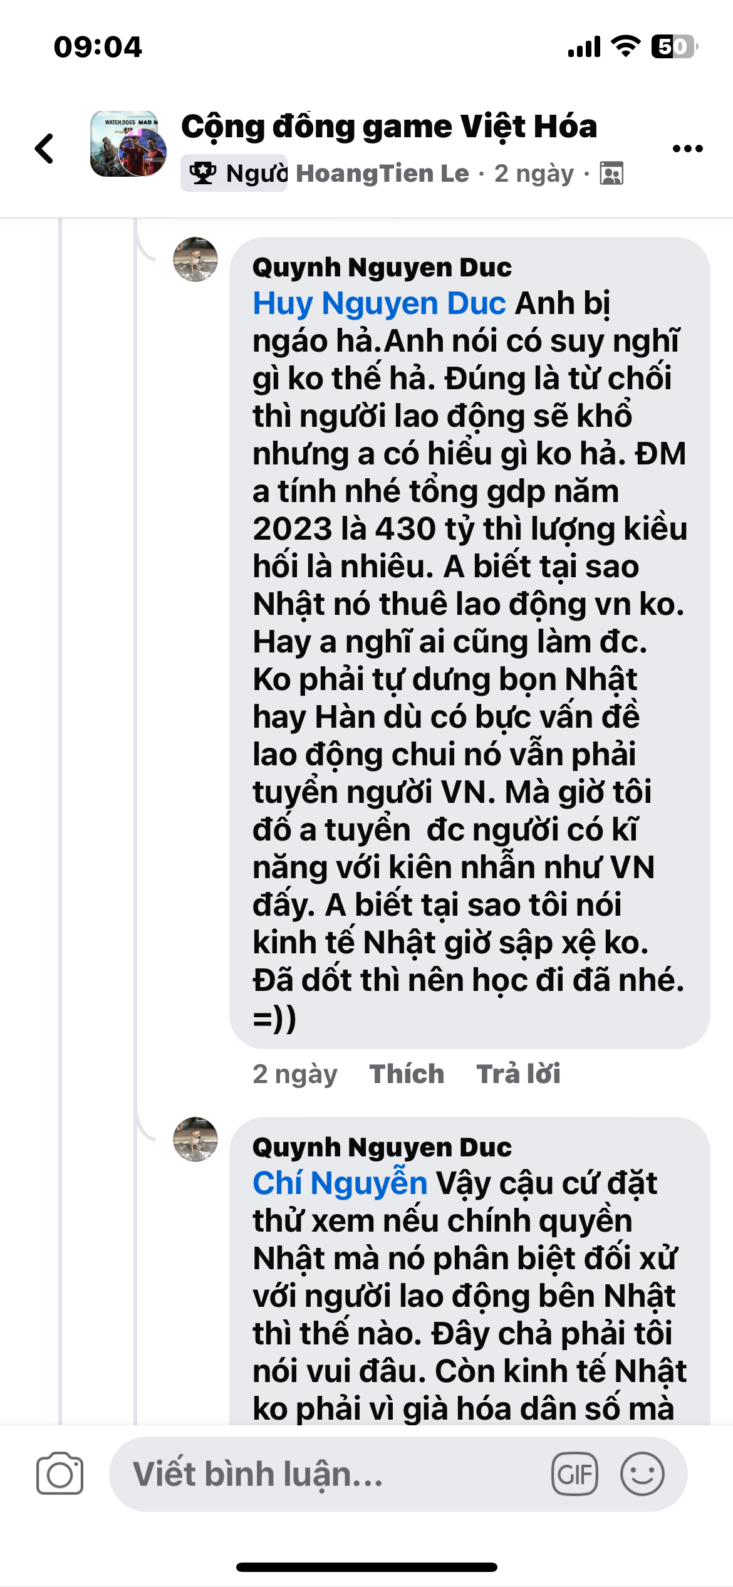Tap the back arrow in the header
This screenshot has height=1587, width=733.
click(45, 149)
